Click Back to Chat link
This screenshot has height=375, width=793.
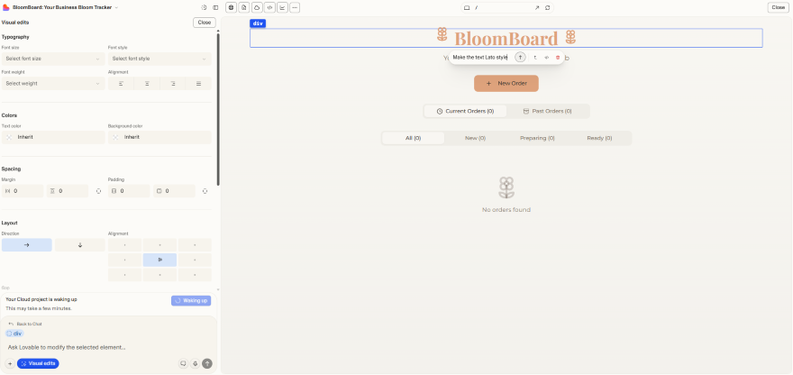point(25,324)
